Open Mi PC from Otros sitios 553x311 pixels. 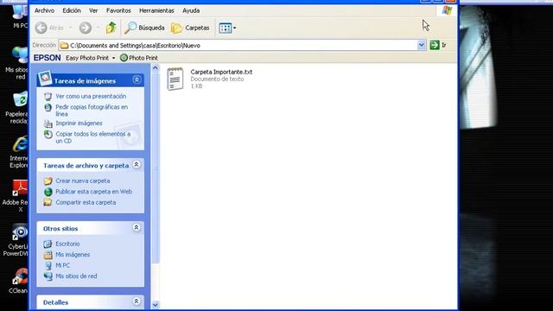coord(62,265)
